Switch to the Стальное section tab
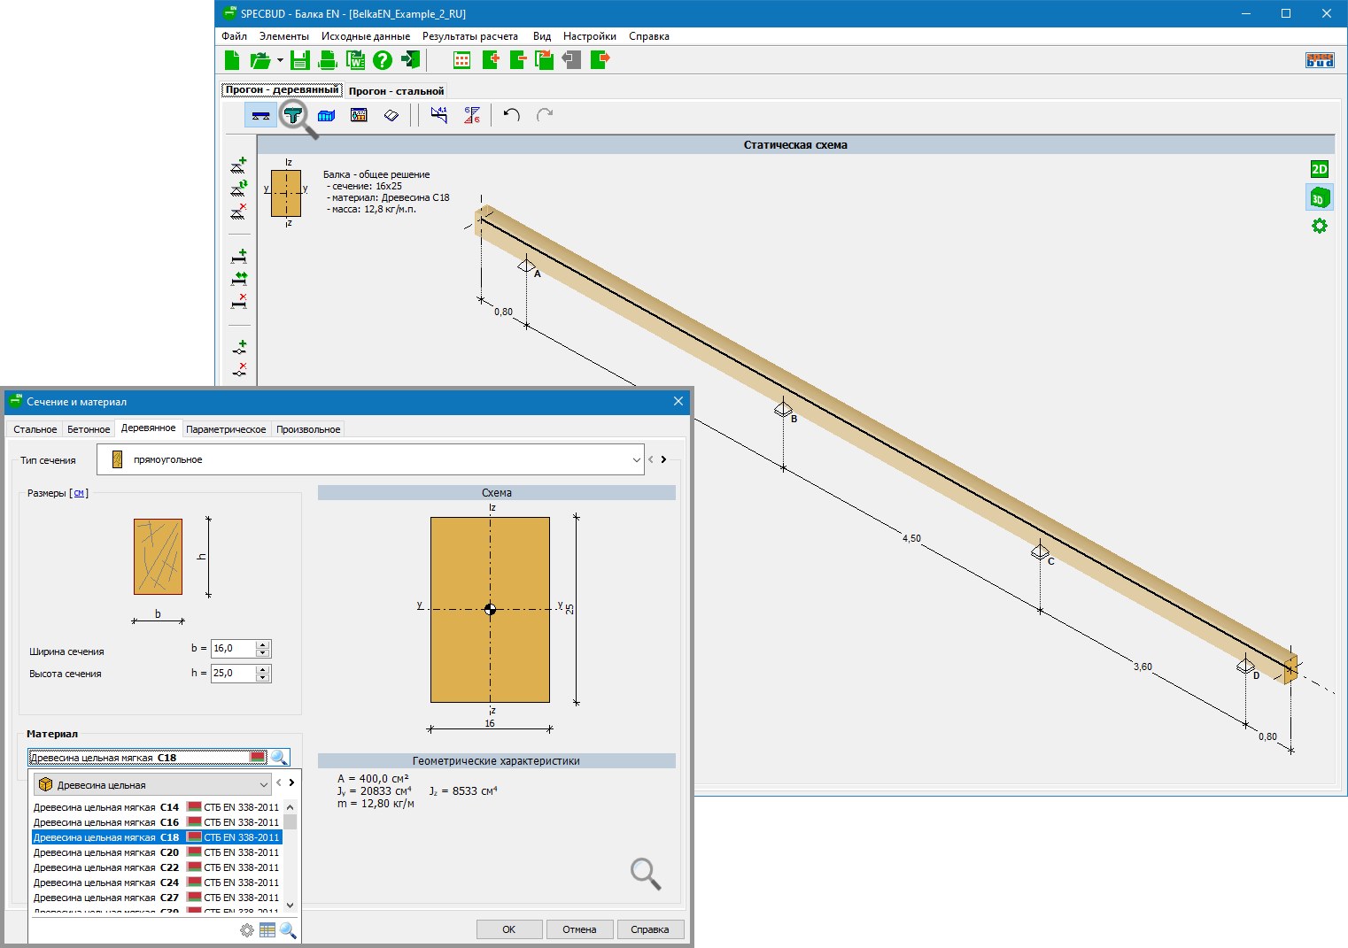Image resolution: width=1348 pixels, height=948 pixels. point(35,429)
